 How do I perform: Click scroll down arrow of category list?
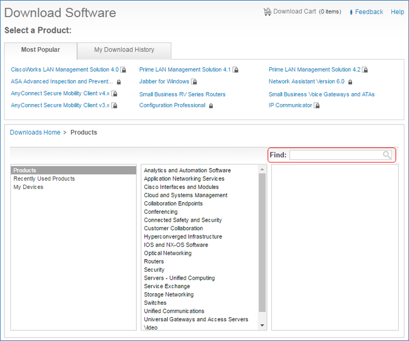pos(262,325)
